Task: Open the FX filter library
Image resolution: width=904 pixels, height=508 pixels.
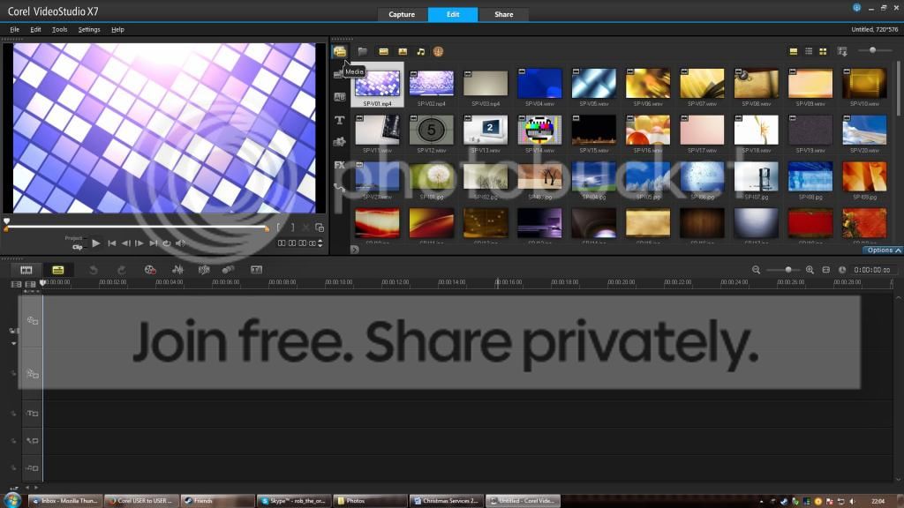Action: tap(340, 165)
